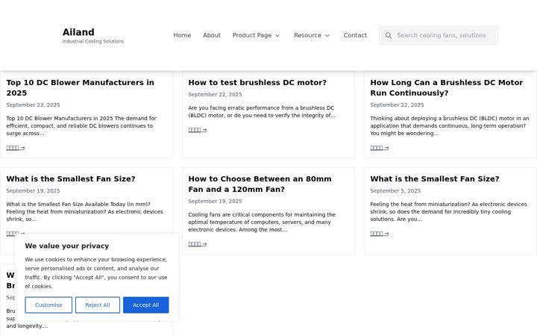Click excerpt starting Are you facing erratic performance
The height and width of the screenshot is (336, 537).
(x=262, y=112)
